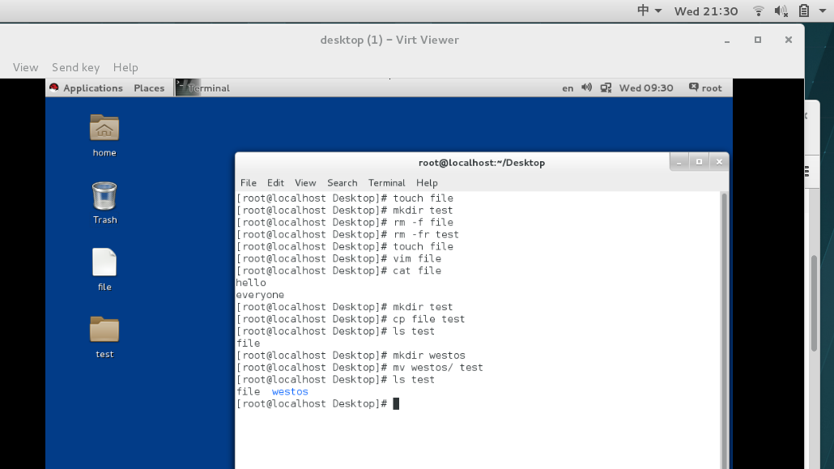Maximize the terminal window
This screenshot has width=834, height=469.
click(x=699, y=162)
